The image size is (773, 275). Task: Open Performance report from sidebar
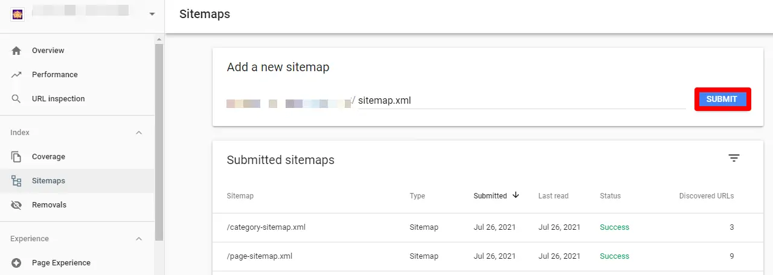click(x=55, y=75)
